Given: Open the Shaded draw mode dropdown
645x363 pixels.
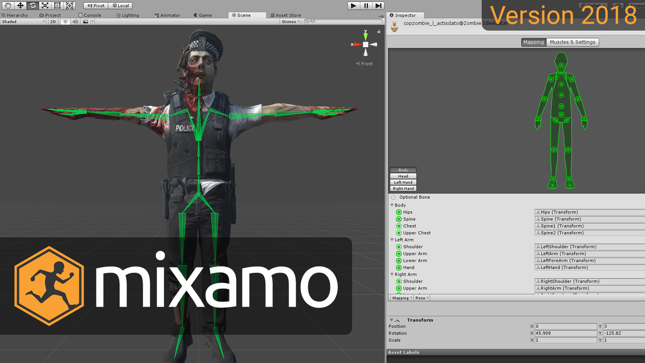Looking at the screenshot, I should coord(23,22).
